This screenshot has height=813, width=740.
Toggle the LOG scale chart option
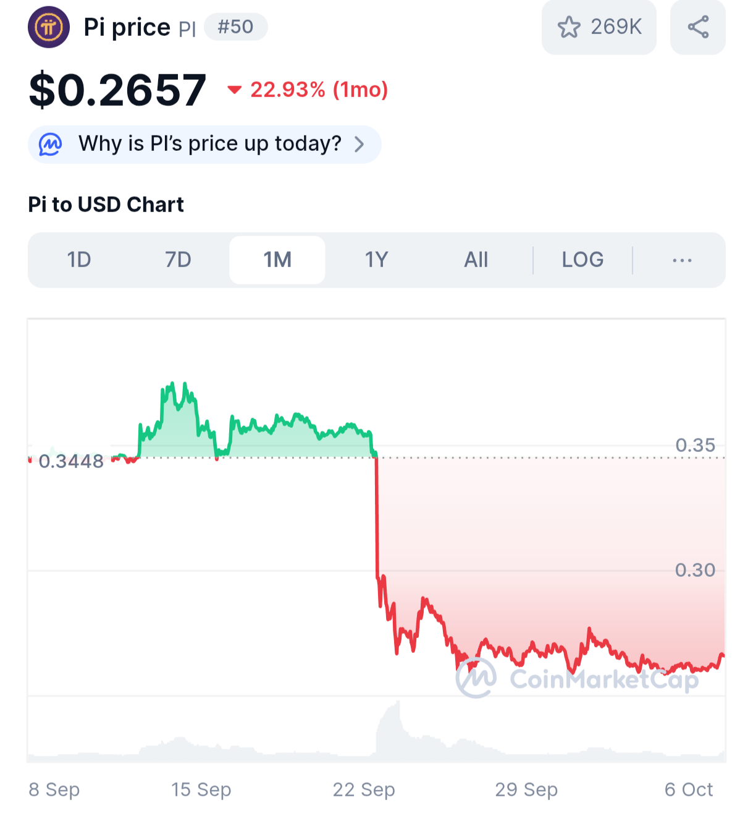pyautogui.click(x=582, y=260)
